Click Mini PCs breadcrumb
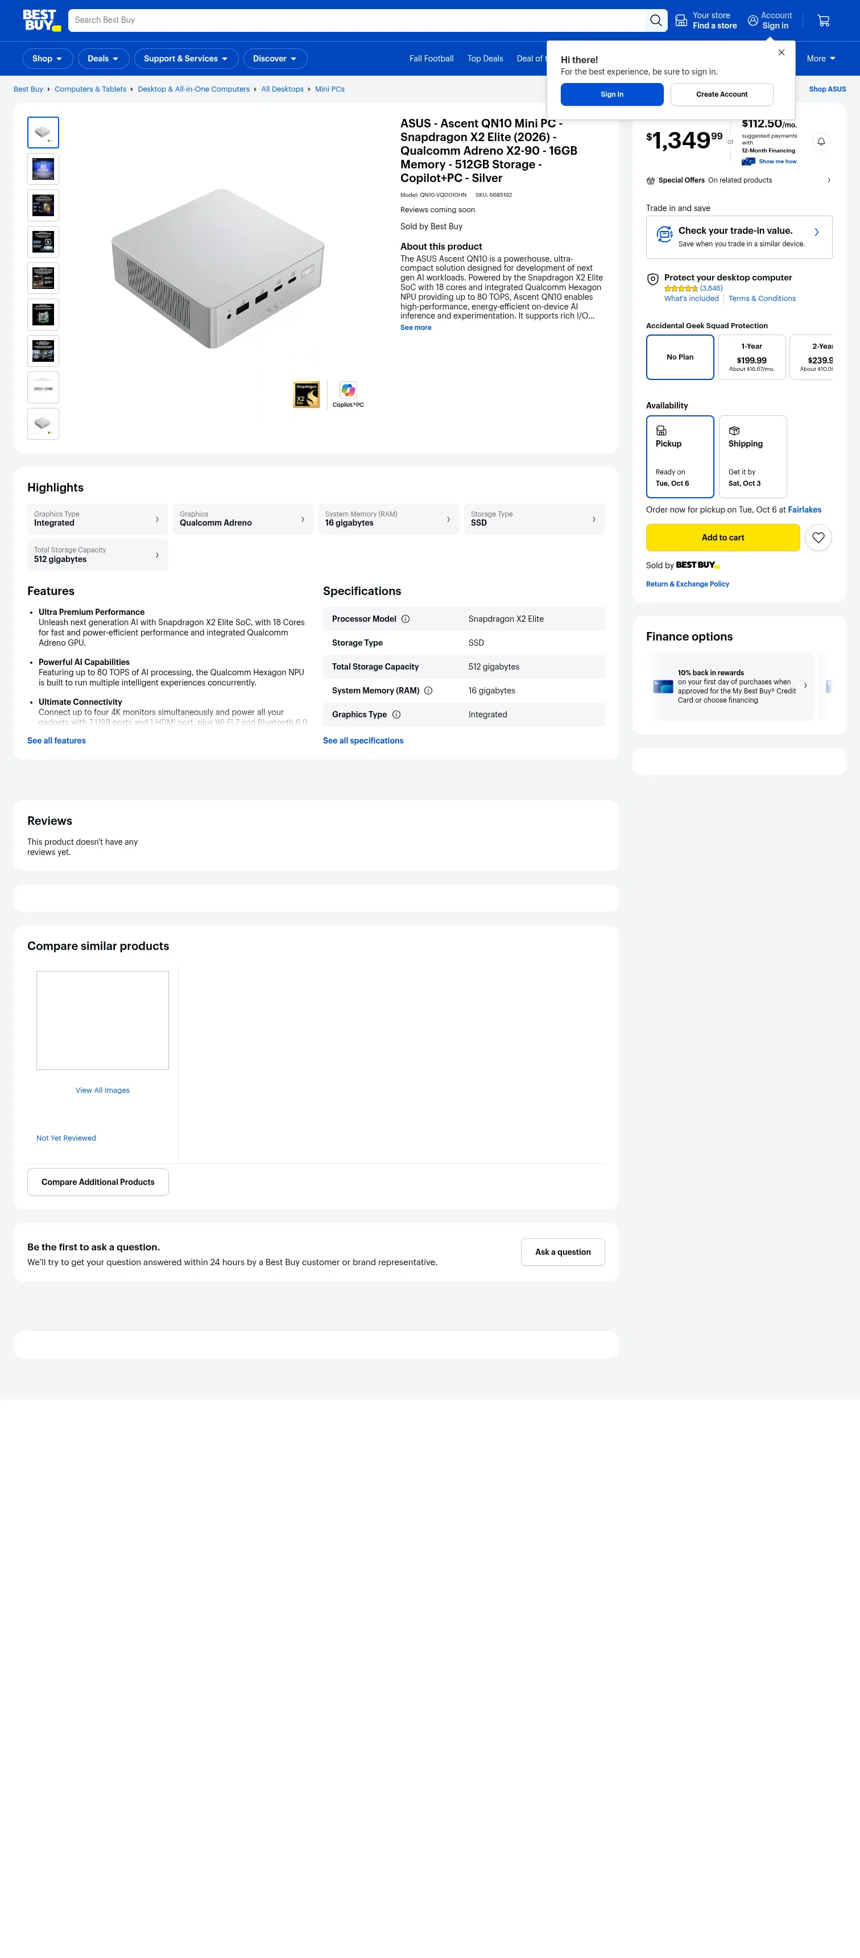 pos(330,89)
